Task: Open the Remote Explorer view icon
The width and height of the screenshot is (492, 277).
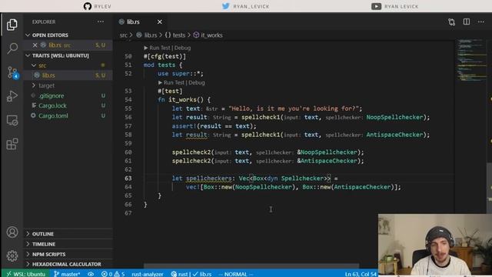Action: tap(12, 120)
